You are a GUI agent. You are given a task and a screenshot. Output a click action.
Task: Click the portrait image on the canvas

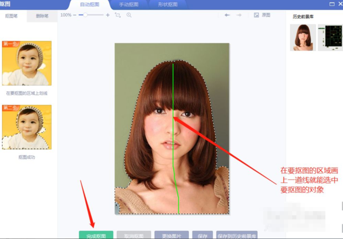(172, 129)
